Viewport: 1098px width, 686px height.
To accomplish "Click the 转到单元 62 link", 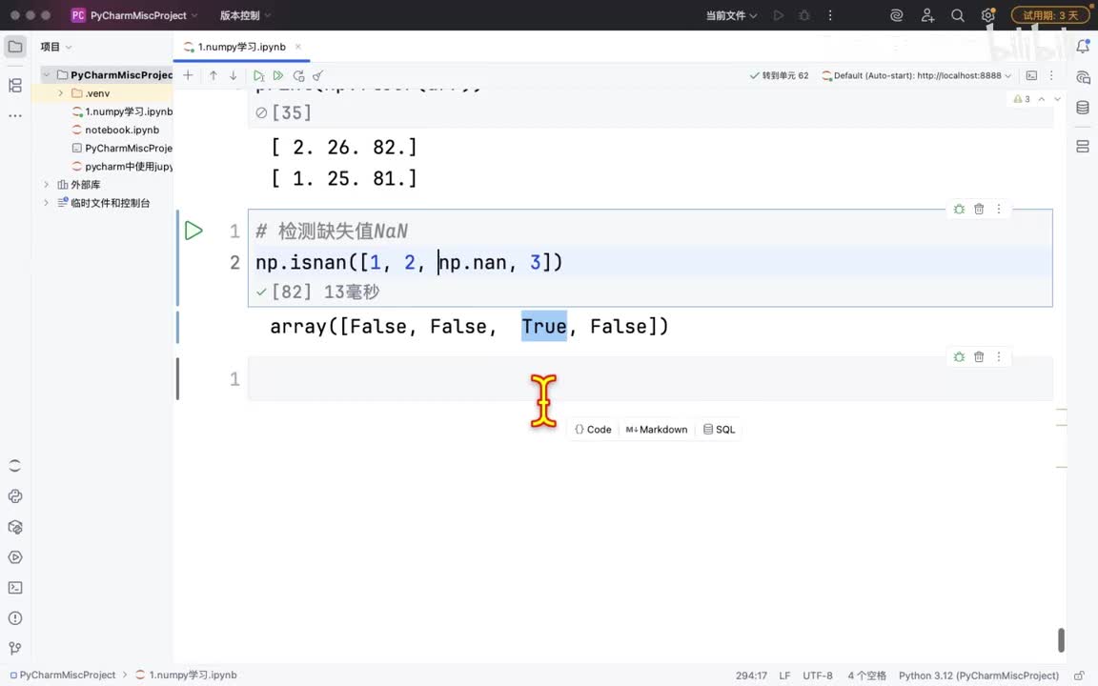I will (x=779, y=75).
